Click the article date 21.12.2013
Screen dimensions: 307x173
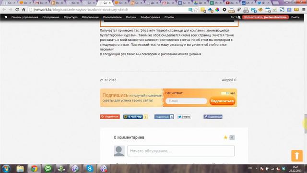pyautogui.click(x=108, y=80)
